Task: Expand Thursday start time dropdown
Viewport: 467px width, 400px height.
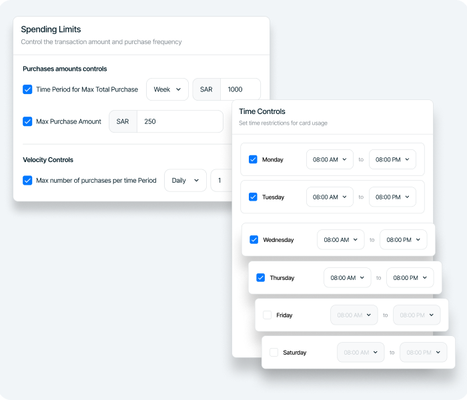Action: click(x=347, y=277)
